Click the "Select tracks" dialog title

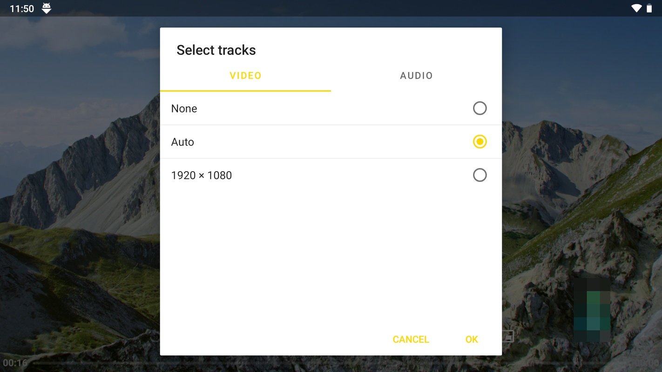click(216, 50)
